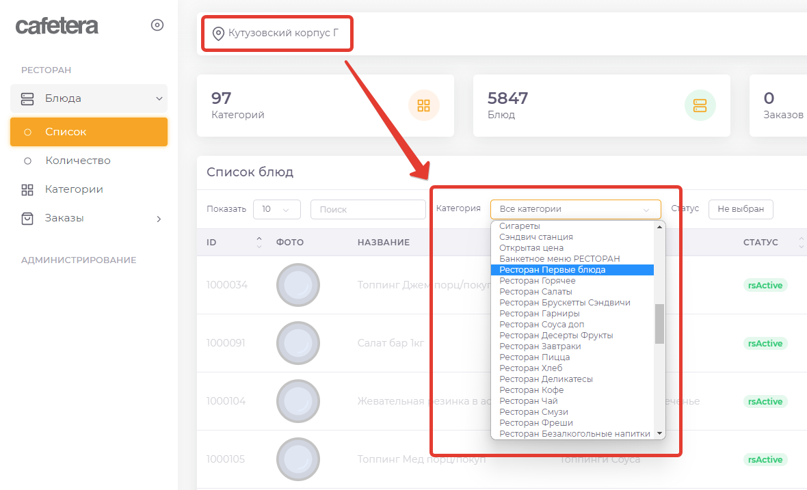Click the Блюда server icon in sidebar
The image size is (807, 490).
pos(27,98)
